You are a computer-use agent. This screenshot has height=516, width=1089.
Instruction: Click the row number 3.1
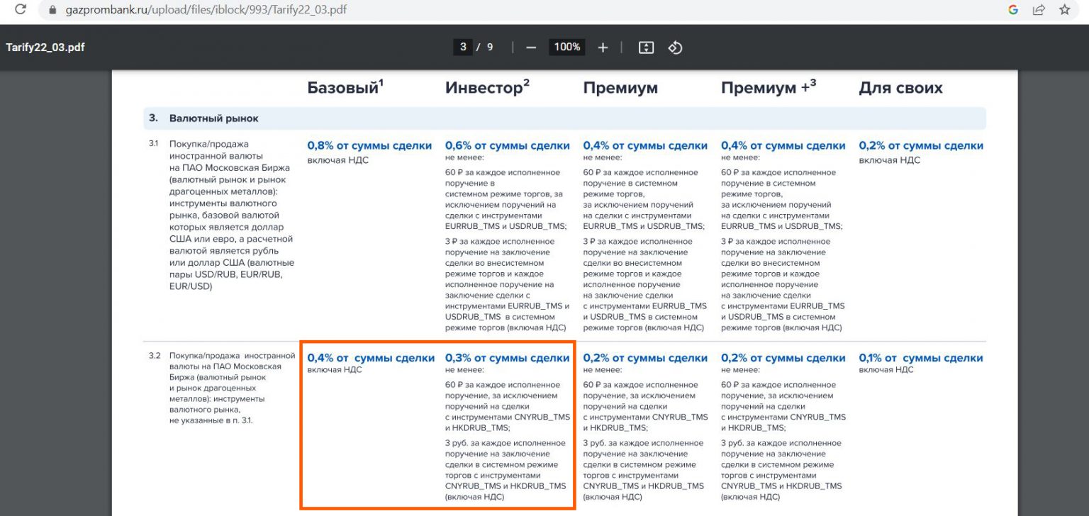click(153, 144)
